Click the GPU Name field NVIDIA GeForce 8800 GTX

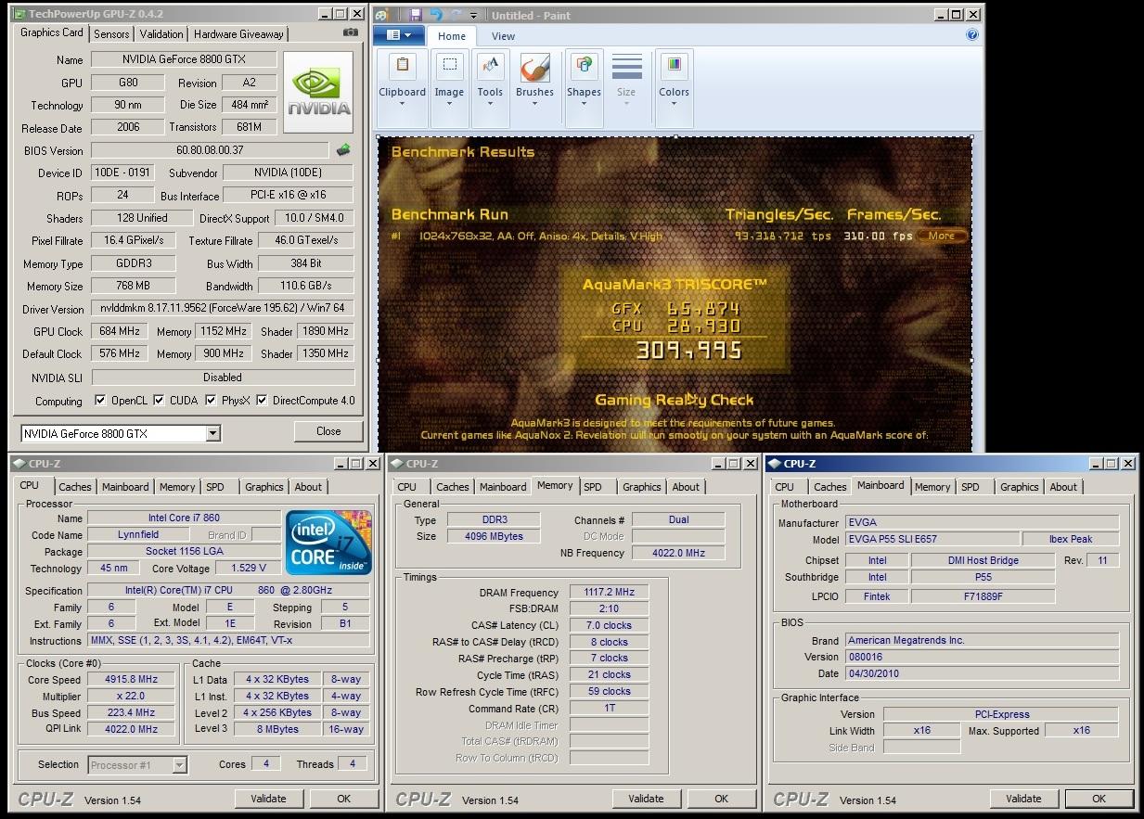point(184,59)
